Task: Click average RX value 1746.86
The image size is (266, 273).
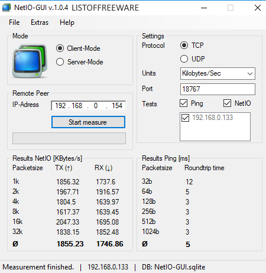Action: pos(110,244)
